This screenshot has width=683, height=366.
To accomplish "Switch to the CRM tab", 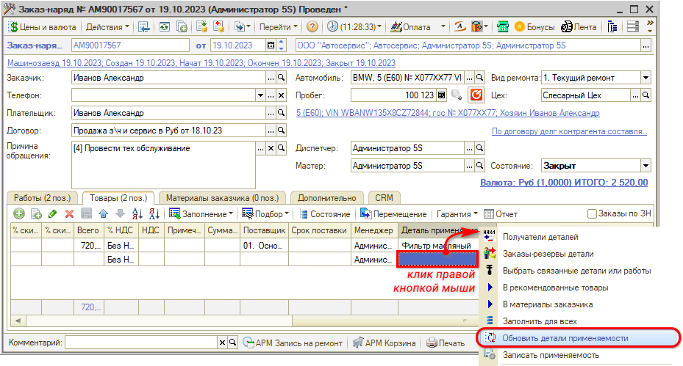I will click(x=384, y=198).
